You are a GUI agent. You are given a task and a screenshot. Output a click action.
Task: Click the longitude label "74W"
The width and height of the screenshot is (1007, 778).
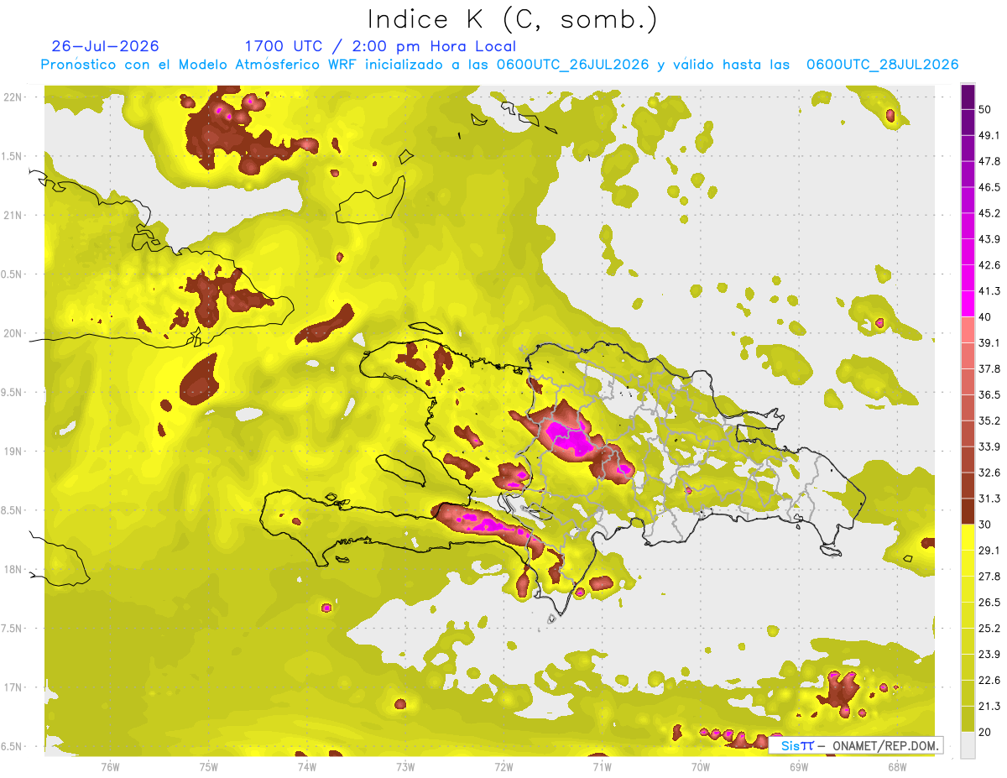tap(307, 767)
